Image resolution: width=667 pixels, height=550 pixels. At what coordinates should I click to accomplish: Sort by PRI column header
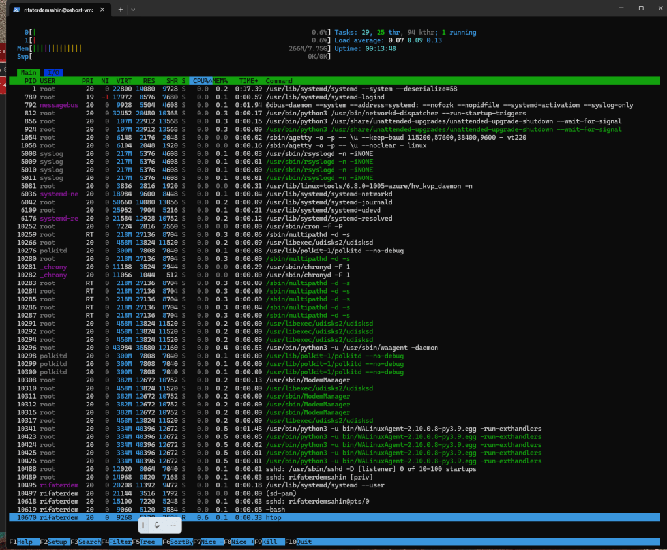[x=87, y=81]
